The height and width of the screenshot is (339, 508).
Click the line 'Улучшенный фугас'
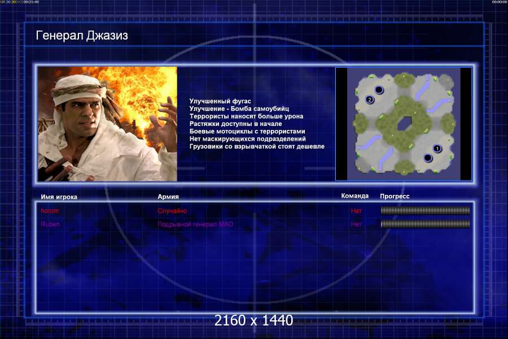pos(220,101)
